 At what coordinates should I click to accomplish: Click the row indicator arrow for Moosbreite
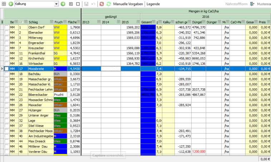pos(2,69)
